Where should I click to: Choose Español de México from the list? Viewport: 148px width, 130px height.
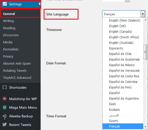[x=122, y=65]
